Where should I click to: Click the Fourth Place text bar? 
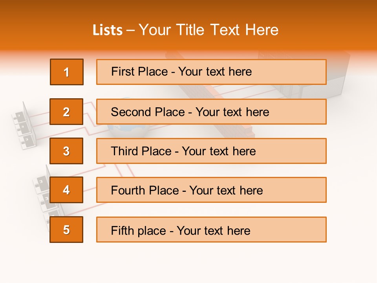[211, 190]
